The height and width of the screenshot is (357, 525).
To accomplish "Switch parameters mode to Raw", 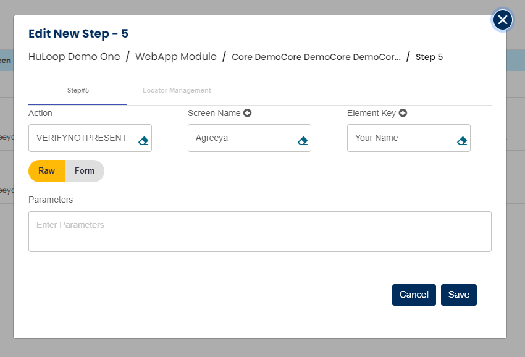I will pos(47,171).
